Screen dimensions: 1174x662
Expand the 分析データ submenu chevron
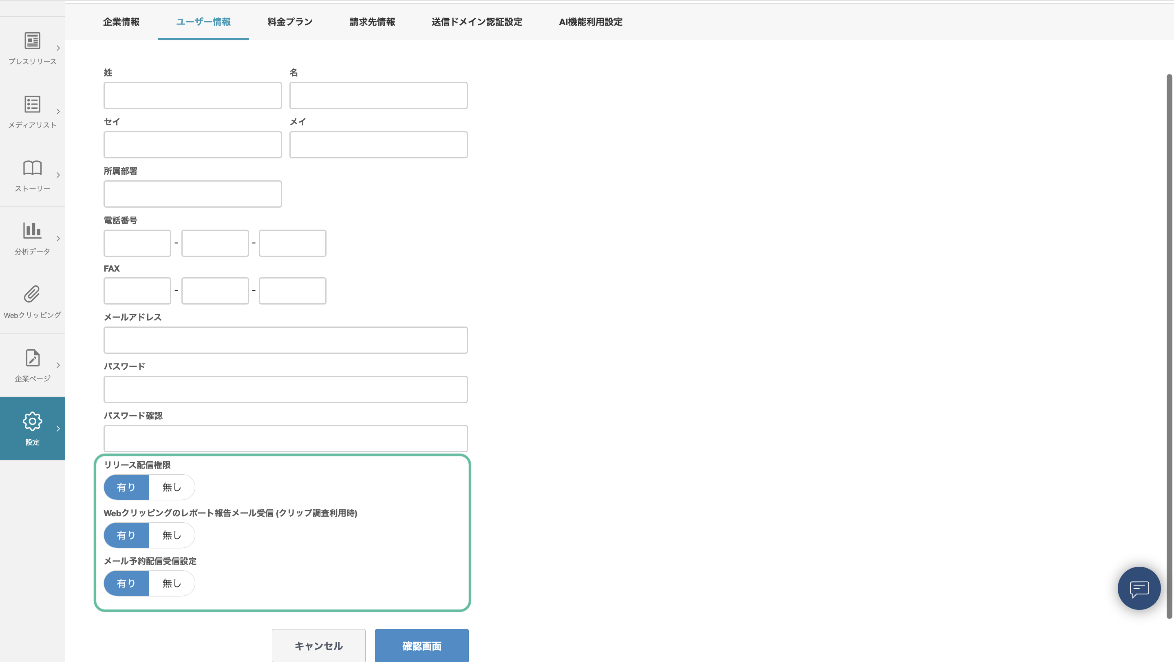(x=58, y=239)
